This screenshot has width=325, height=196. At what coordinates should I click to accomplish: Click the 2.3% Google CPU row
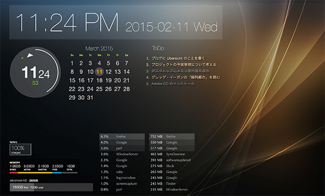pyautogui.click(x=122, y=160)
